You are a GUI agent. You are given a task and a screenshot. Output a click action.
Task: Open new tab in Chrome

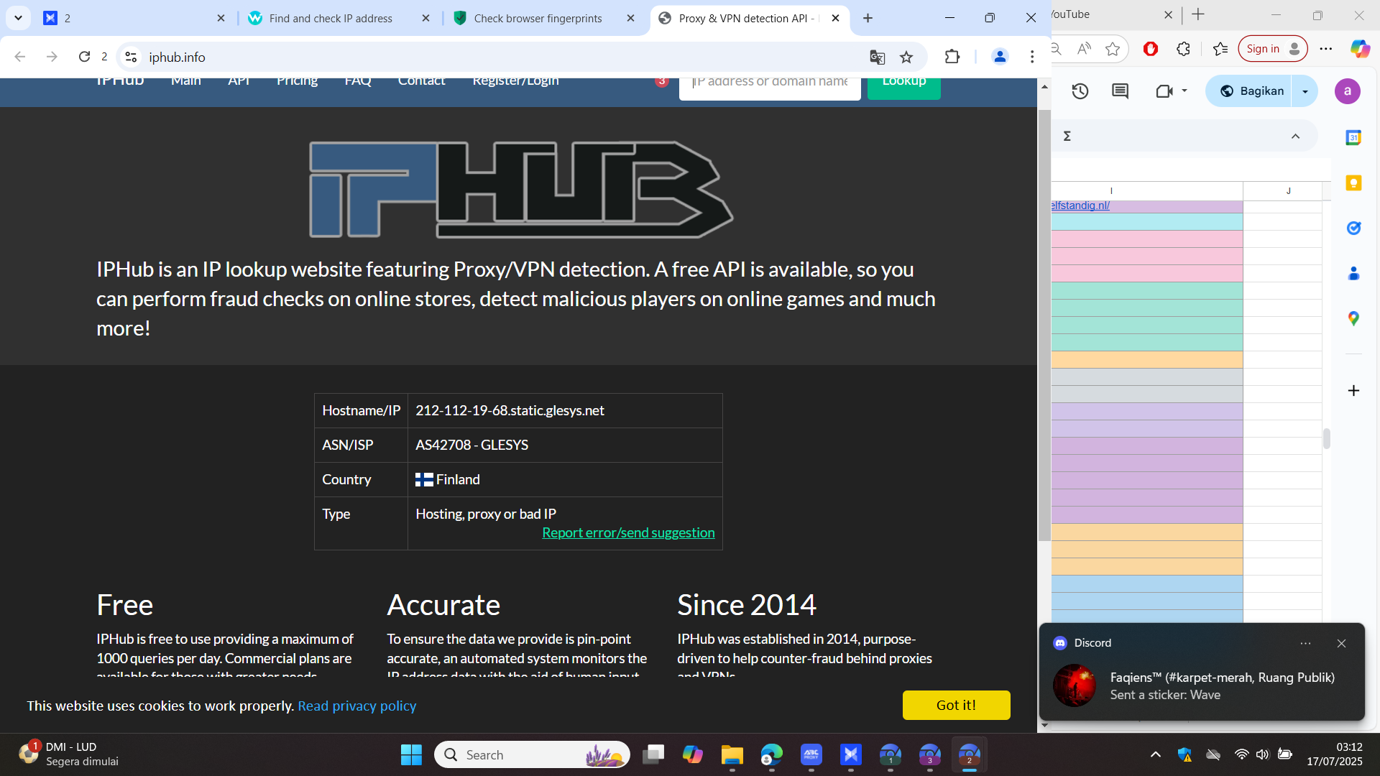click(x=868, y=18)
